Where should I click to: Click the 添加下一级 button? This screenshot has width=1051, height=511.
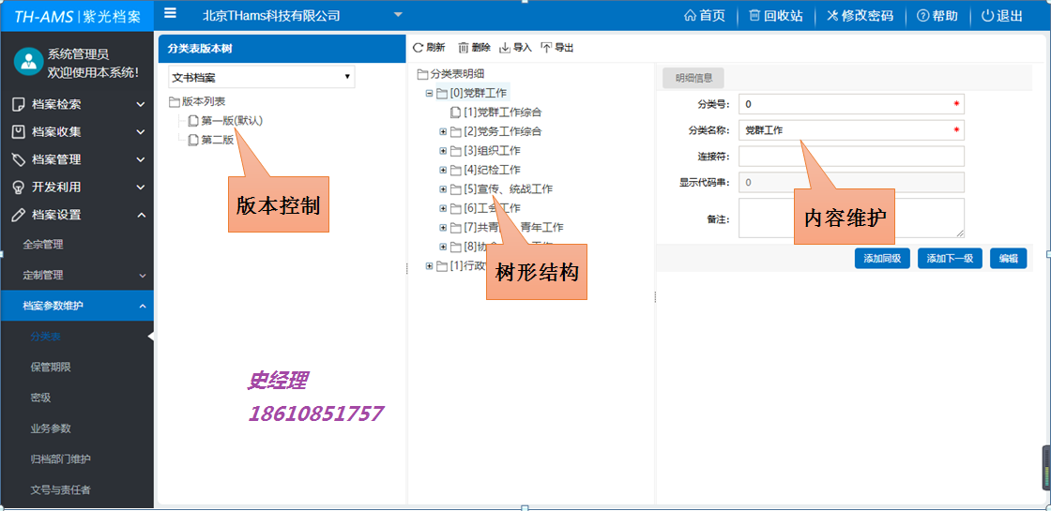[x=949, y=259]
